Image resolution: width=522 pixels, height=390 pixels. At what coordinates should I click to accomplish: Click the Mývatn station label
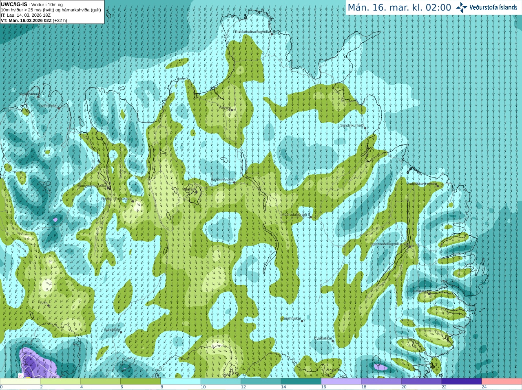tap(190, 189)
